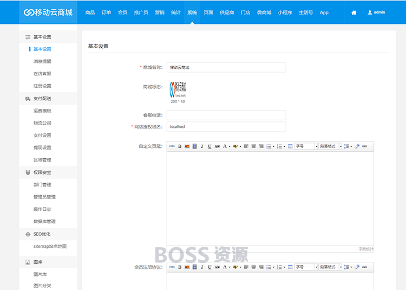406x290 pixels.
Task: Open numbered list style arrow in 自定义页尾 editor
Action: coord(284,146)
